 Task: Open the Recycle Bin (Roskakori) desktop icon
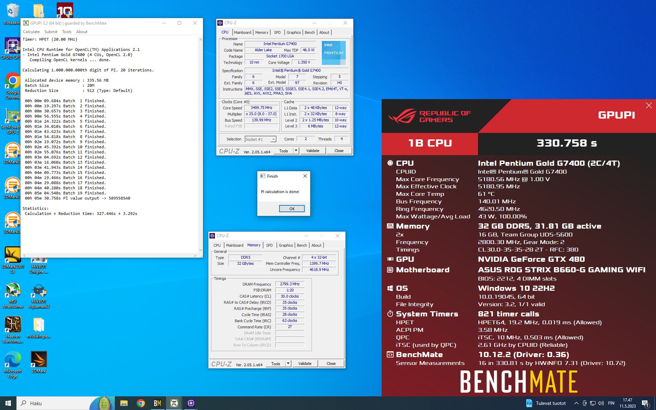pyautogui.click(x=12, y=14)
